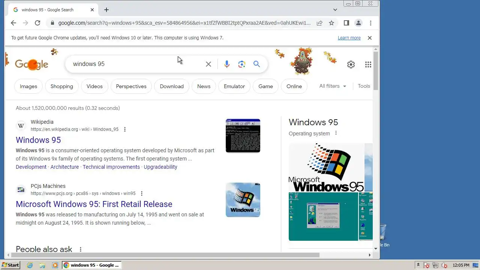Viewport: 480px width, 270px height.
Task: Click the 12:05 PM system clock
Action: point(461,265)
